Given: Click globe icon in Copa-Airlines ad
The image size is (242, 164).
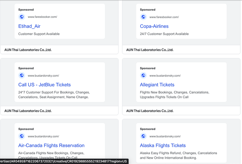Looking at the screenshot, I should click(143, 17).
